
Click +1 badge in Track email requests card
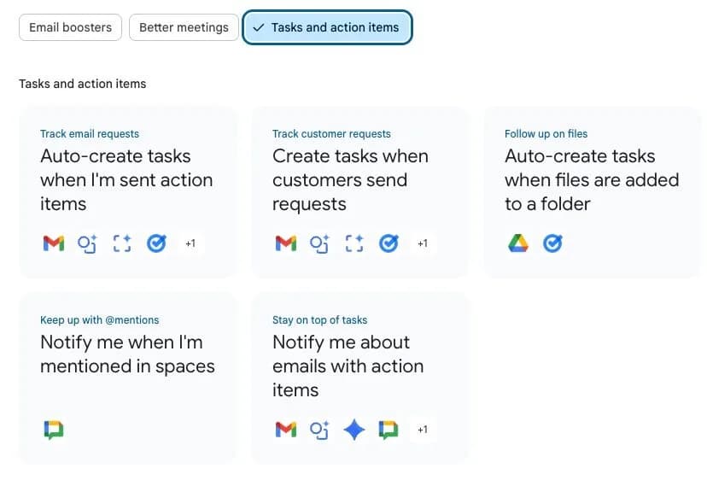pyautogui.click(x=190, y=243)
